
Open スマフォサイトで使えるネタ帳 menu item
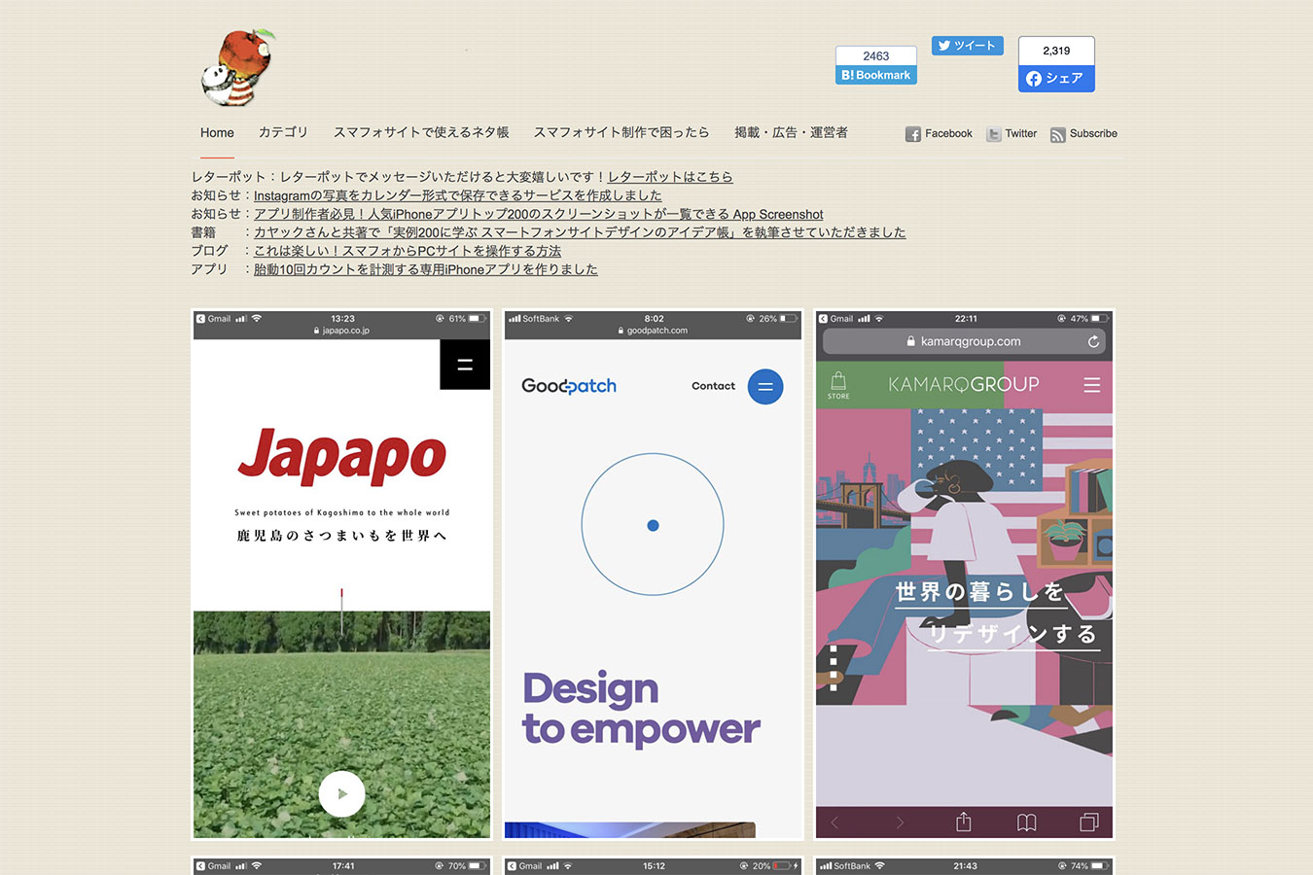[421, 133]
